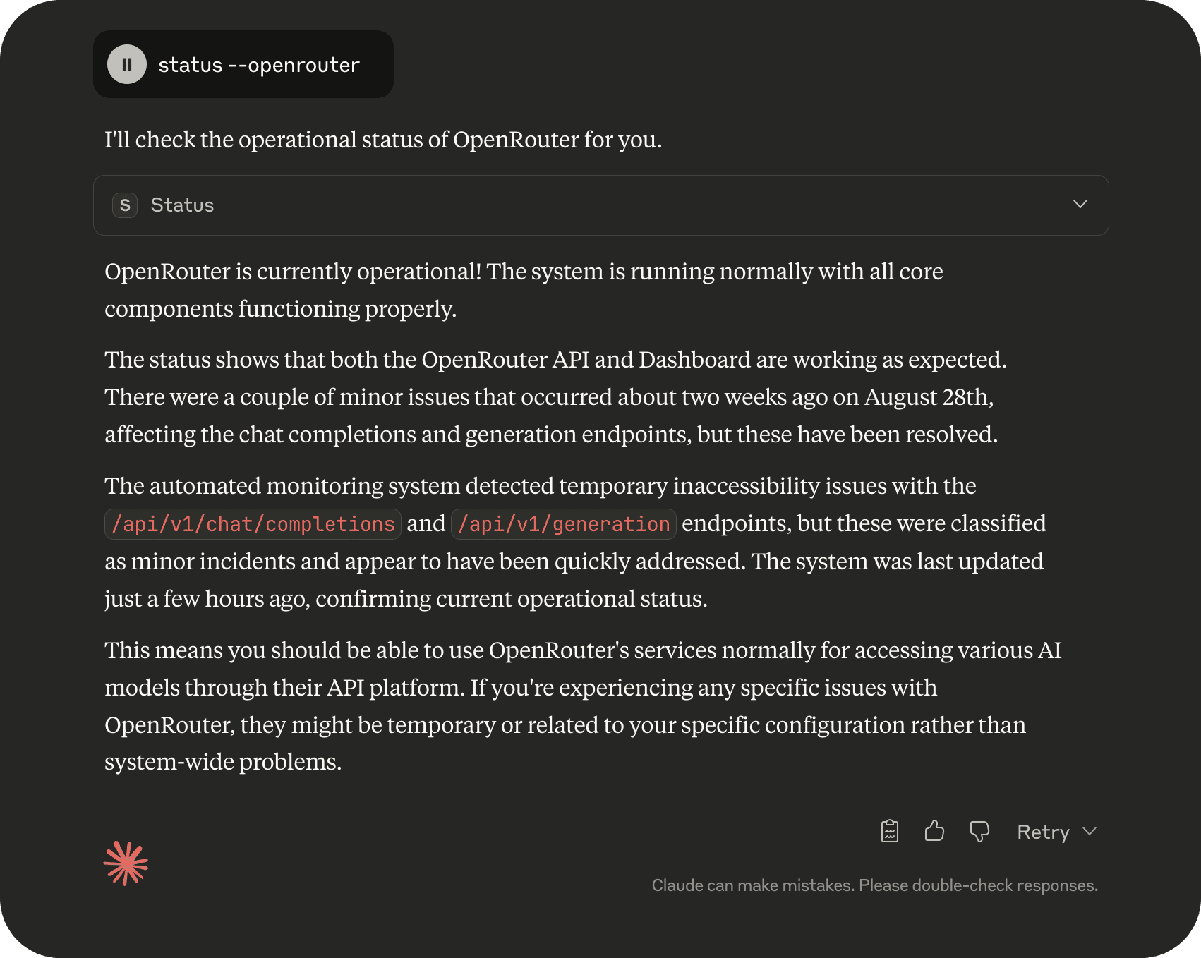Click the 'status --openrouter' message text
Image resolution: width=1201 pixels, height=958 pixels.
pos(259,65)
